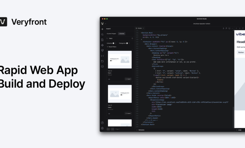Open the Pages document icon in sidebar
Screen dimensions: 245x148
102,40
